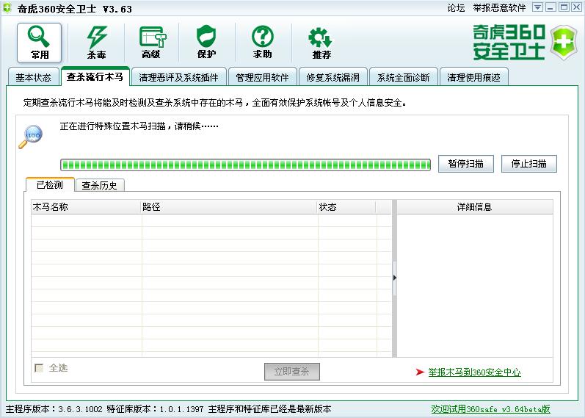Sort by the 木马名称 column header
Viewport: 585px width, 418px height.
(x=86, y=207)
